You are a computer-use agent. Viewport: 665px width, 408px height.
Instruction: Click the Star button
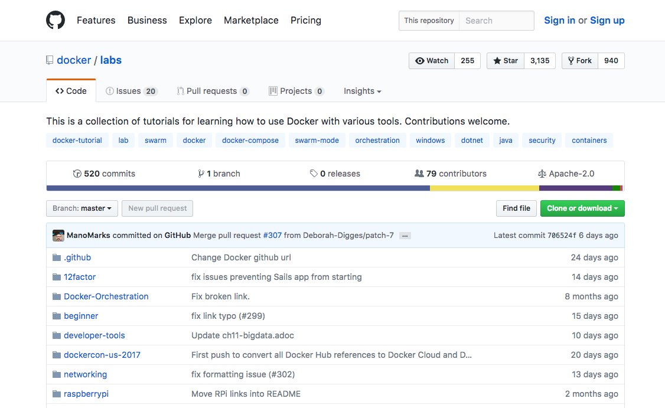(x=506, y=61)
